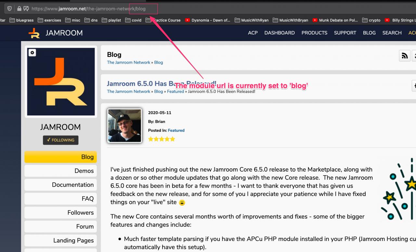Open SEARCH in the top navigation
This screenshot has height=252, width=416.
click(392, 33)
